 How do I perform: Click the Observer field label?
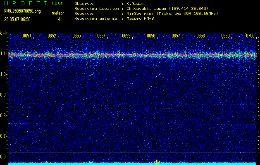(x=84, y=3)
